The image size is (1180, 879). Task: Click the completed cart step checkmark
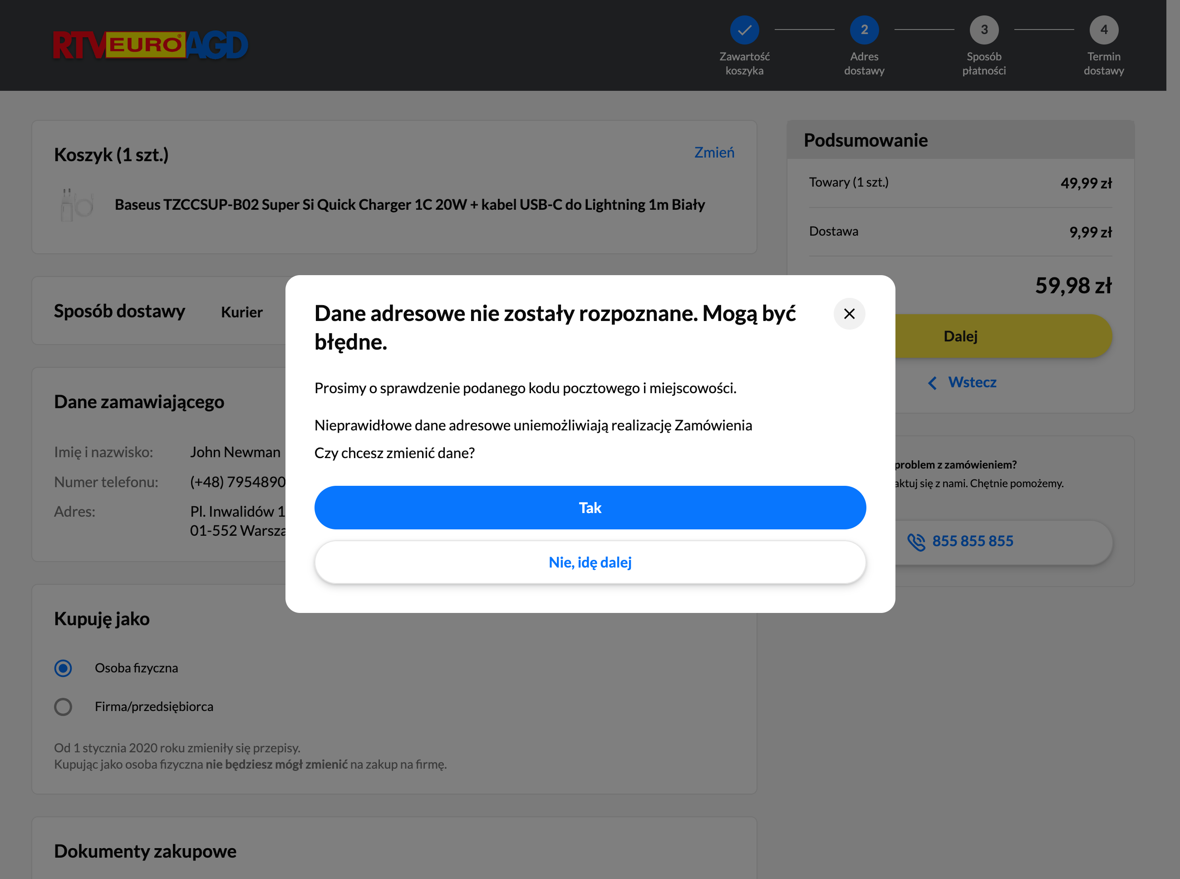(744, 30)
